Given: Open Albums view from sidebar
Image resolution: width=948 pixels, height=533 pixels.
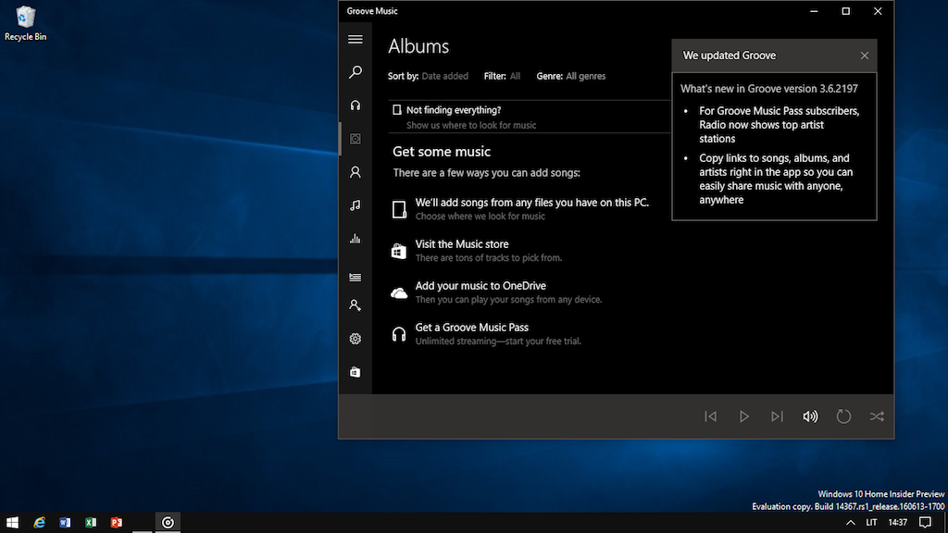Looking at the screenshot, I should pyautogui.click(x=355, y=139).
